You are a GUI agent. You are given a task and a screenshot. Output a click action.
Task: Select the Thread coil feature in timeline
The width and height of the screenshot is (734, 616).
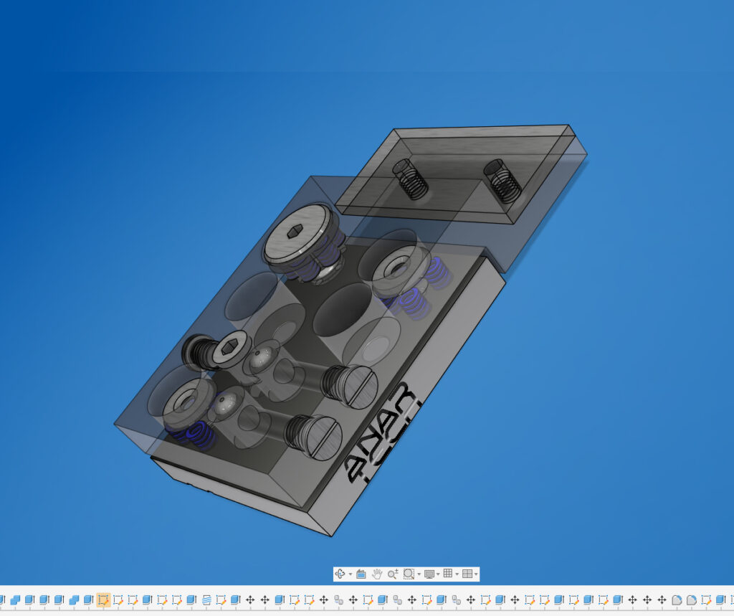(x=206, y=600)
